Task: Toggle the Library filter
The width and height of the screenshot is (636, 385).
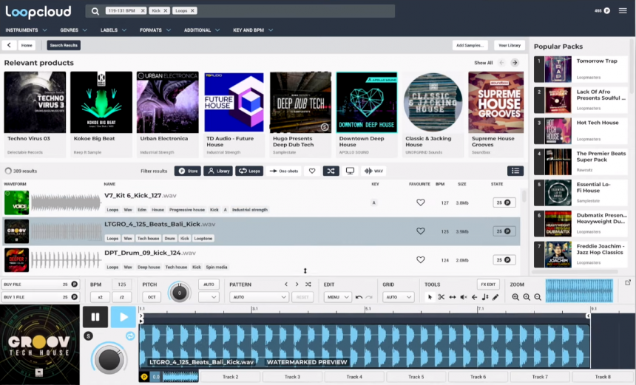Action: pos(218,171)
